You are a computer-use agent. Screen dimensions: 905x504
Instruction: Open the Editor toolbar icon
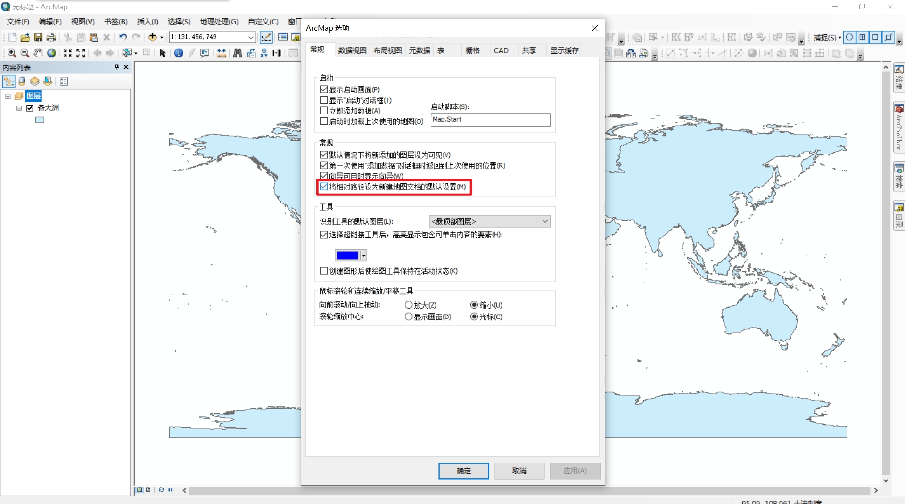pos(266,37)
